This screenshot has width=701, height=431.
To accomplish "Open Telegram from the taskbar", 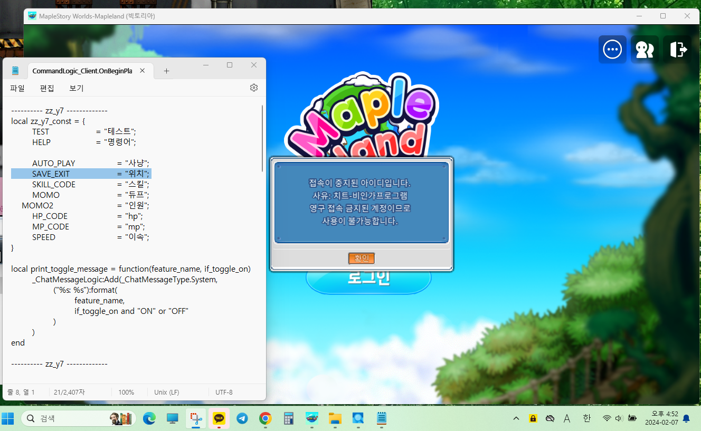I will 242,418.
